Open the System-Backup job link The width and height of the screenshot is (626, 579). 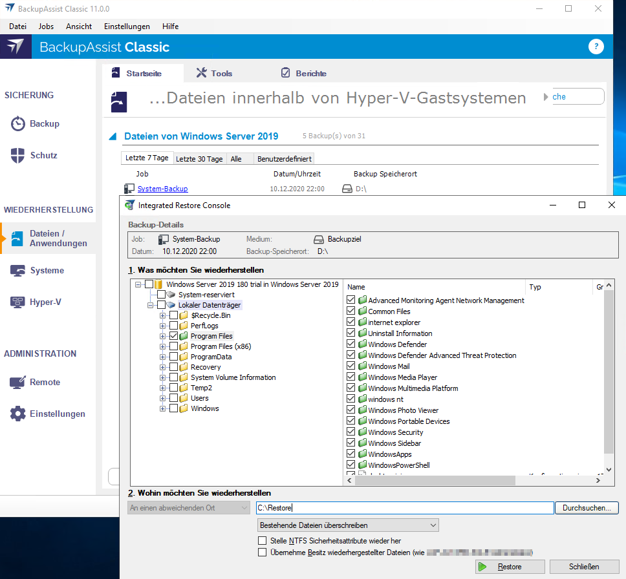162,189
